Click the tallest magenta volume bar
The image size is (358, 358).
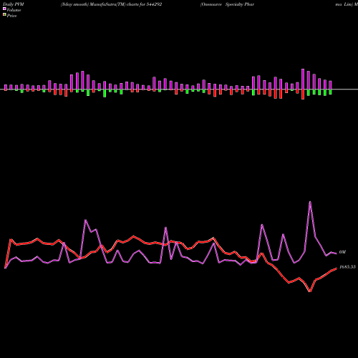(x=303, y=79)
